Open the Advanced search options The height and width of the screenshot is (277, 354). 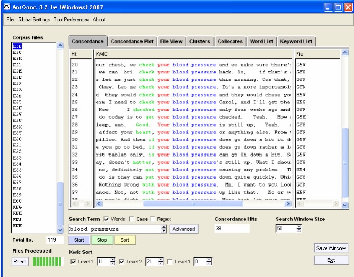184,229
